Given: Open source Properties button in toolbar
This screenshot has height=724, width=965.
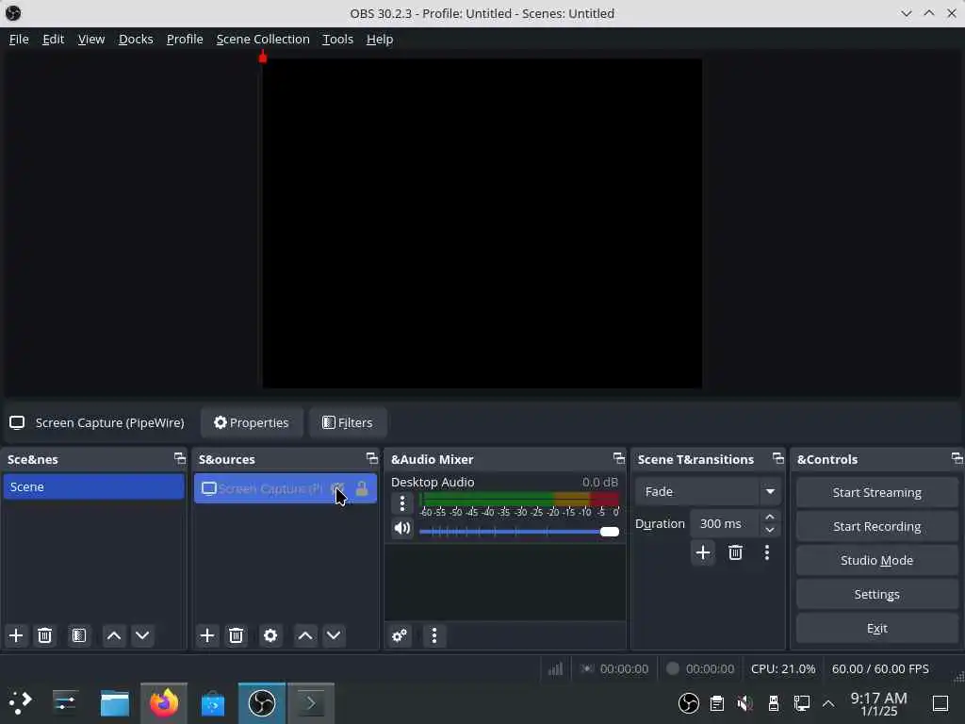Looking at the screenshot, I should pos(251,422).
